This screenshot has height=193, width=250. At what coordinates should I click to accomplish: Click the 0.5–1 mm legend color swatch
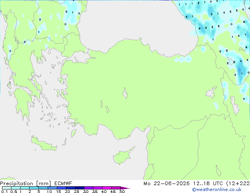16,188
